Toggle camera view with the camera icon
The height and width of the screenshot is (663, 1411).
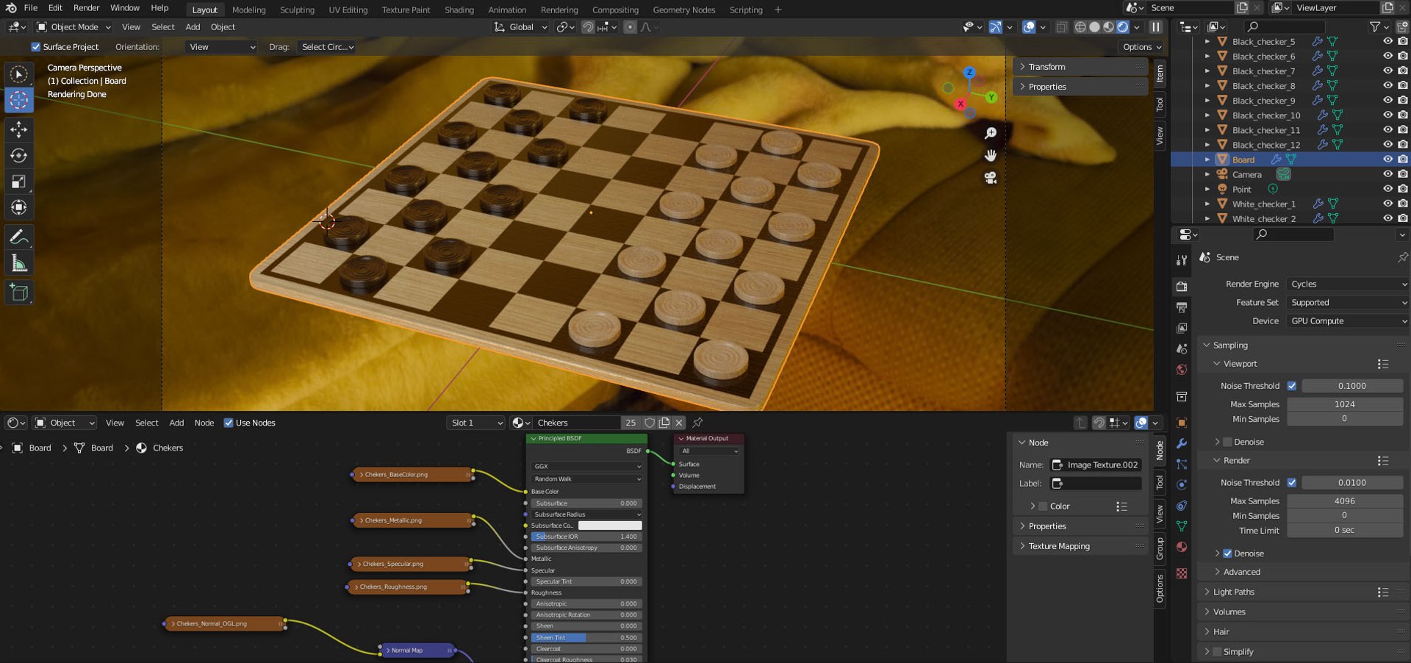991,178
